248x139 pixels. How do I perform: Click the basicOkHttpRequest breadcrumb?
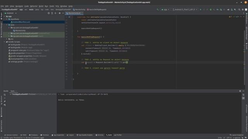[97, 10]
